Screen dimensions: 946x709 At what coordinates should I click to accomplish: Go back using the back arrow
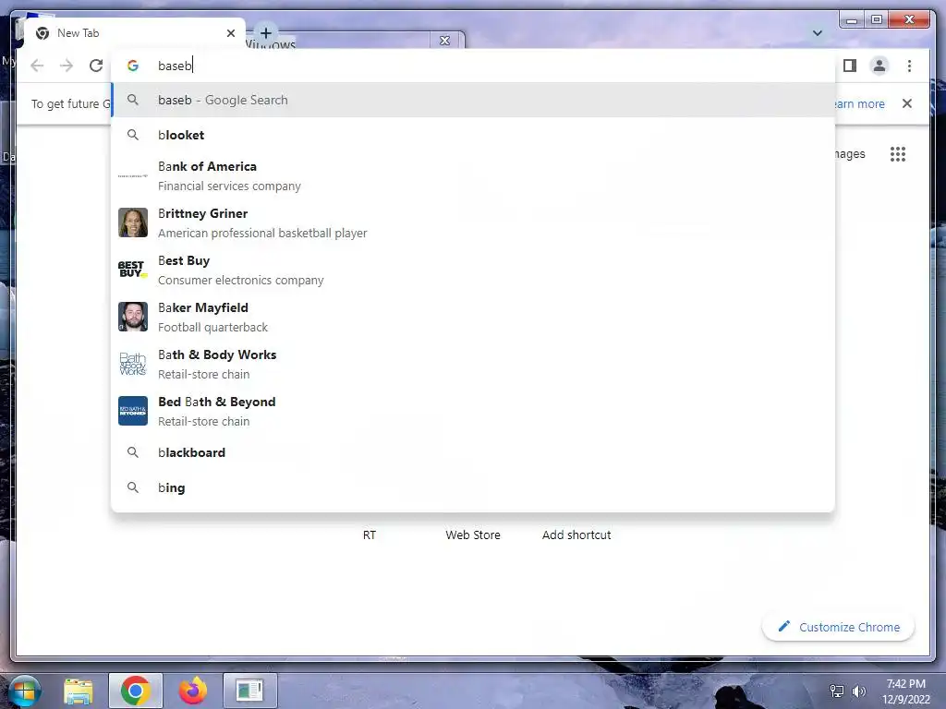(37, 66)
